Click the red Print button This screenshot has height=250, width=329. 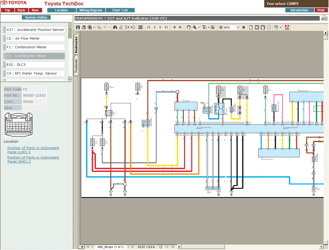pos(321,10)
